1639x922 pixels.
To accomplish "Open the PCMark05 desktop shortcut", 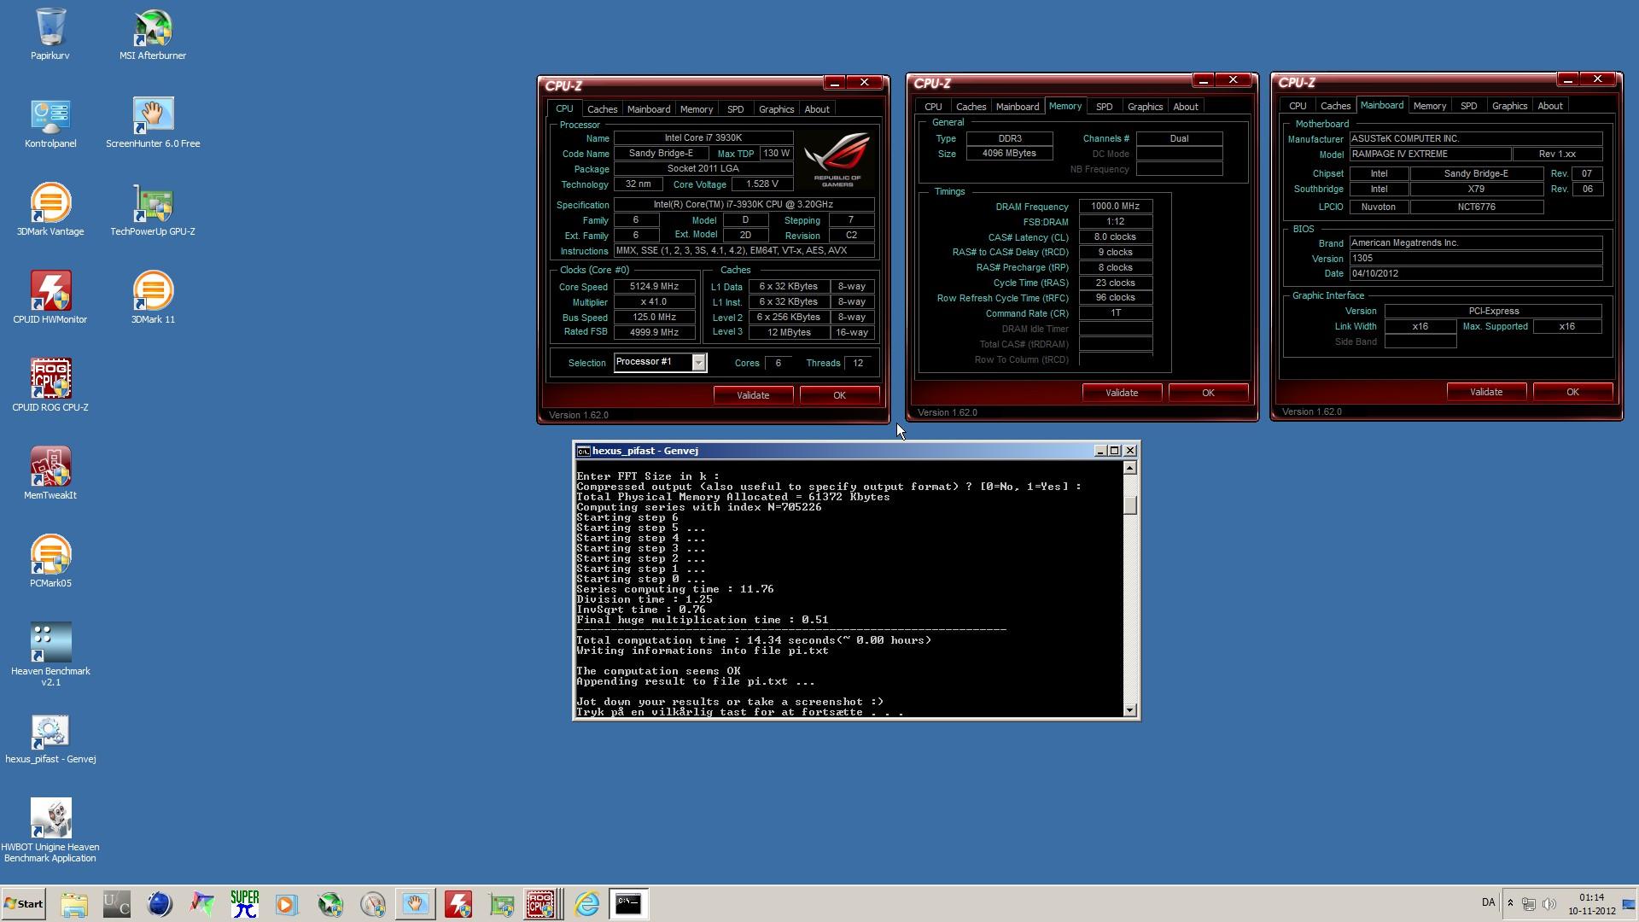I will point(50,563).
